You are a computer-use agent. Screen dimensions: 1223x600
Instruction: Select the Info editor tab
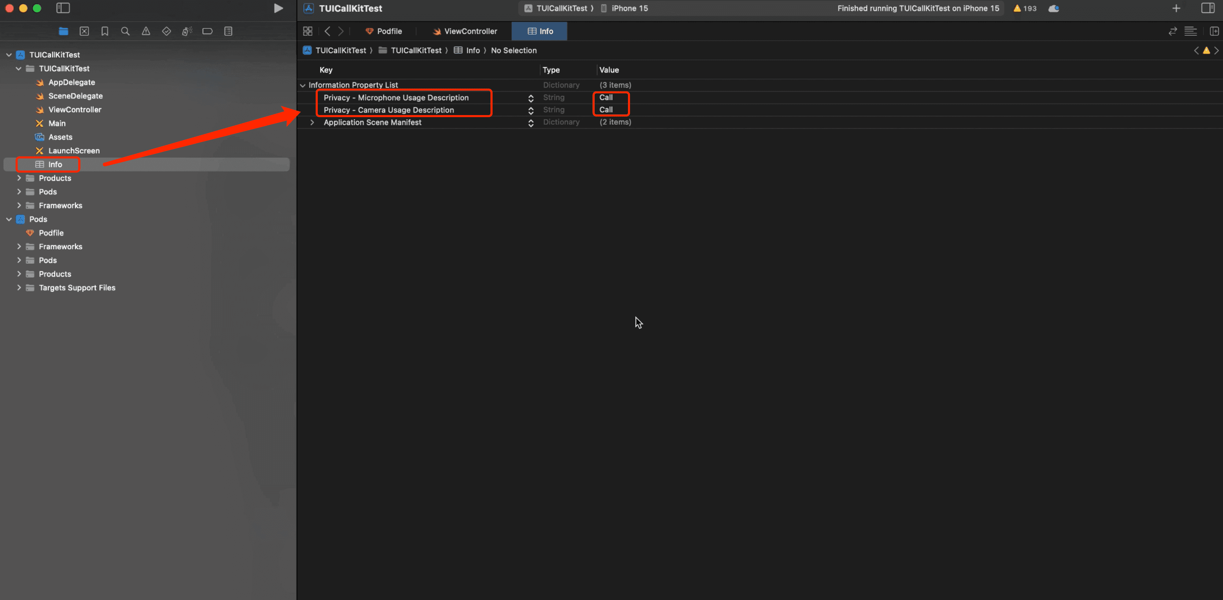pyautogui.click(x=539, y=31)
